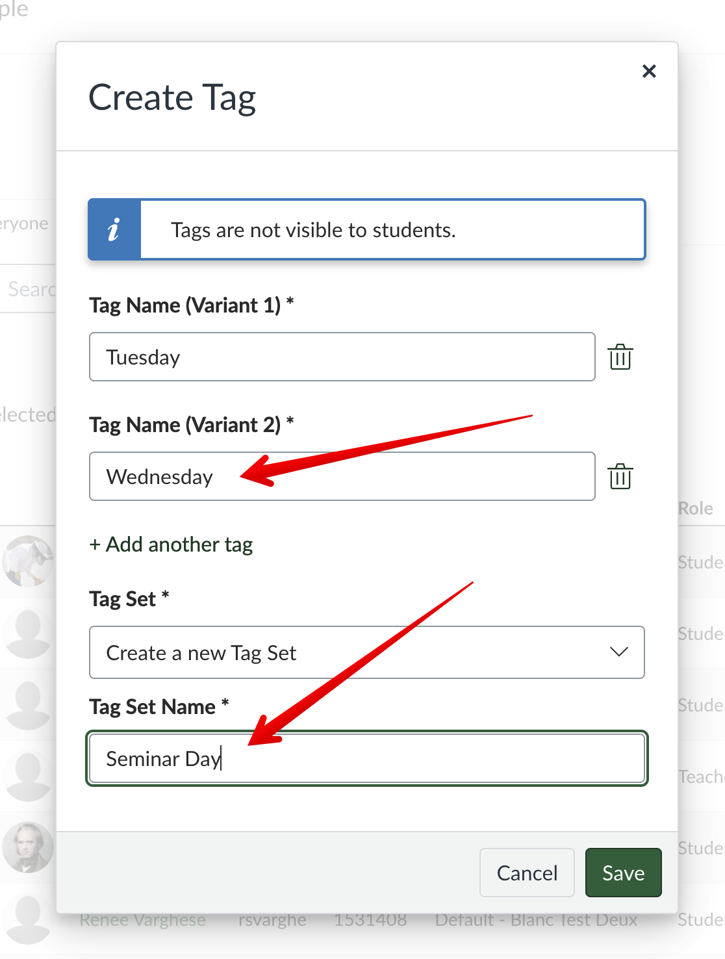Close the Create Tag dialog

click(649, 71)
